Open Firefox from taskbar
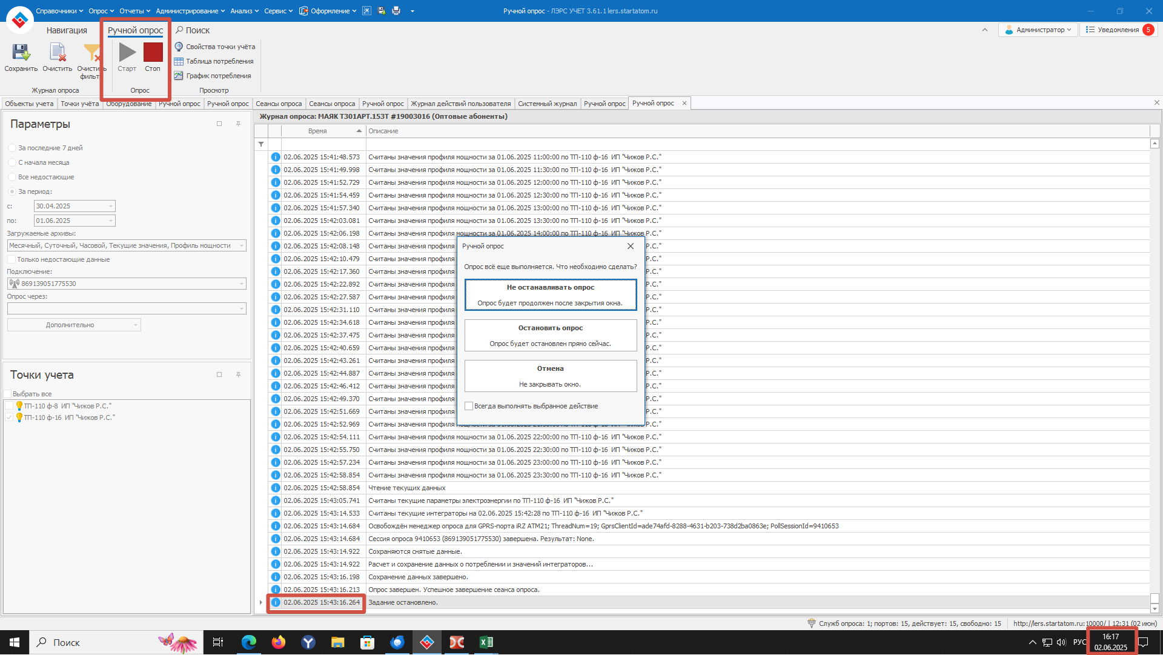1163x655 pixels. (279, 642)
